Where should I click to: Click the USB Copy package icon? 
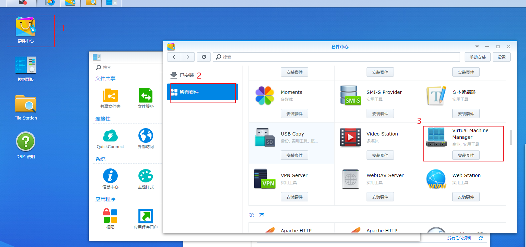point(265,137)
